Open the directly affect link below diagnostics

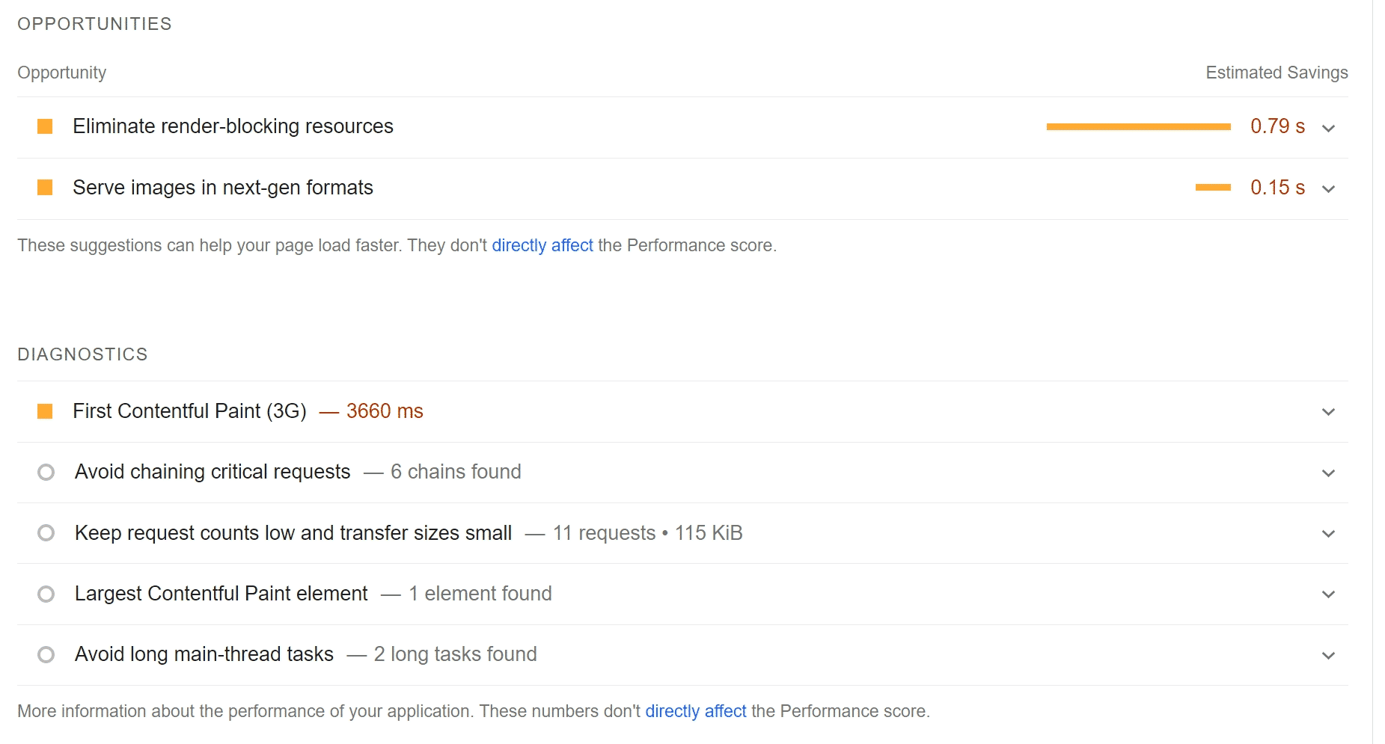[695, 711]
